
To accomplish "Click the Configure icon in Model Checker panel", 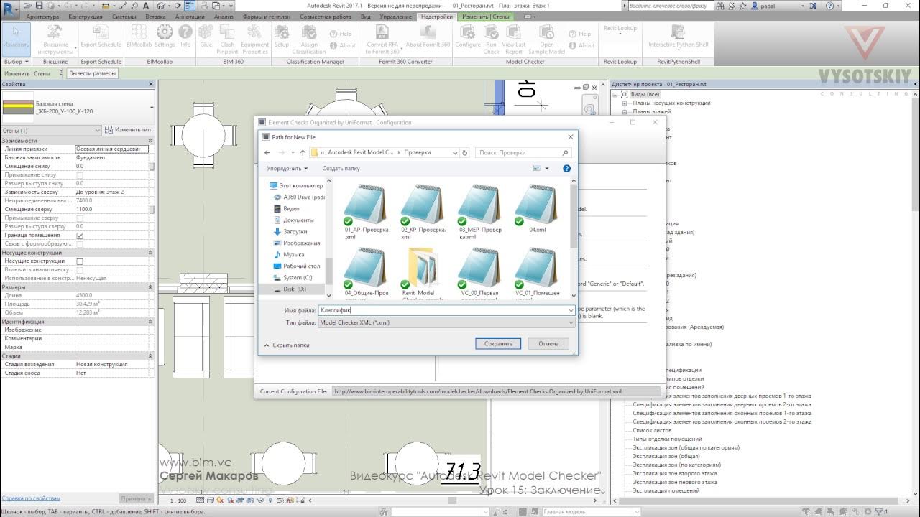I will (467, 37).
